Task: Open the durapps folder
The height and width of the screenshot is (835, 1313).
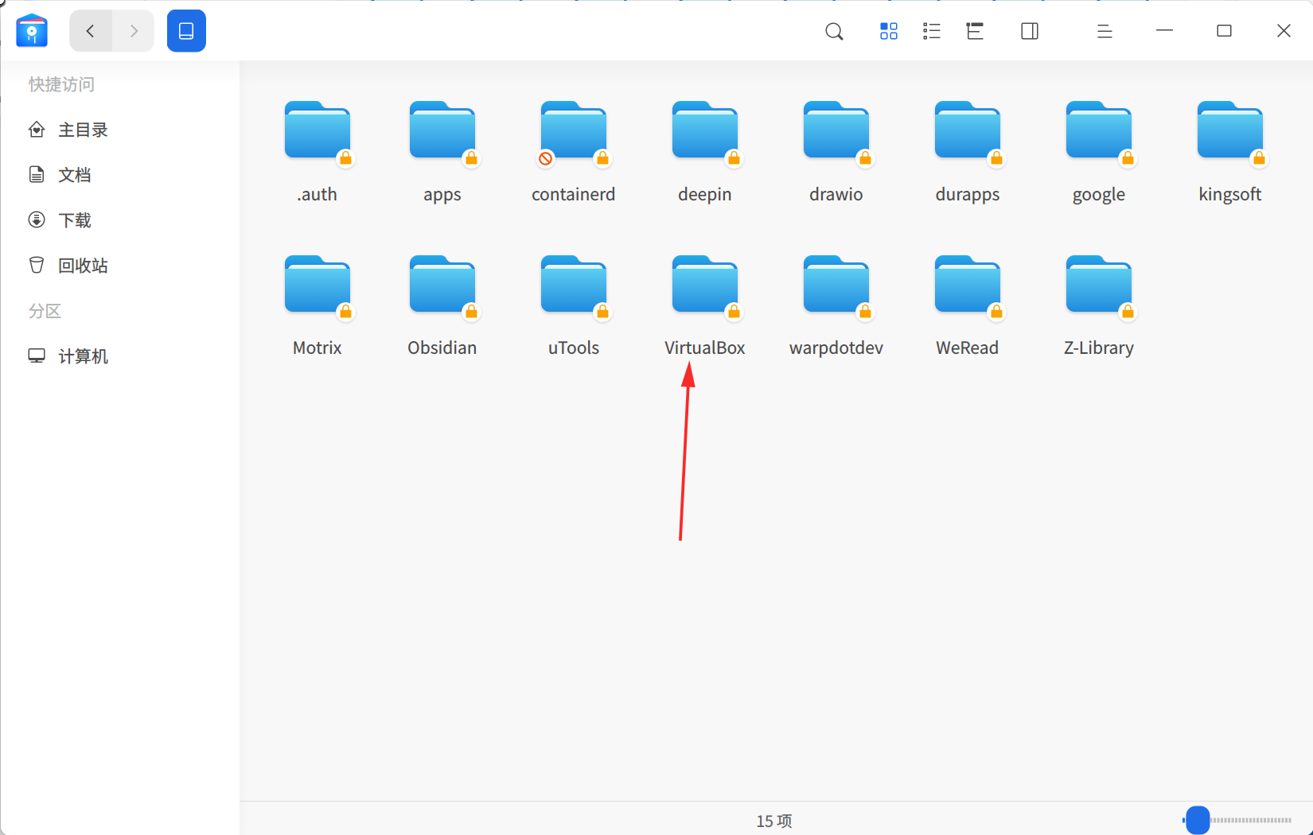Action: click(x=968, y=131)
